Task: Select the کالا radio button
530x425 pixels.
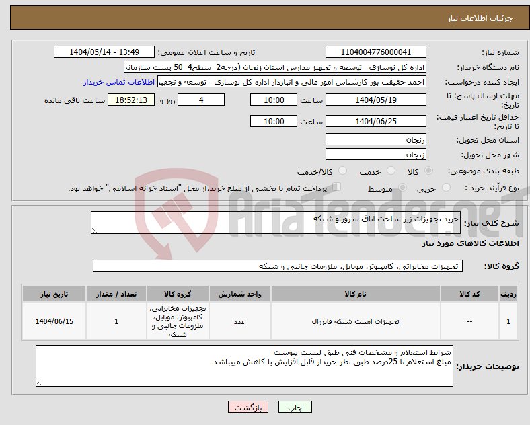Action: [x=428, y=171]
